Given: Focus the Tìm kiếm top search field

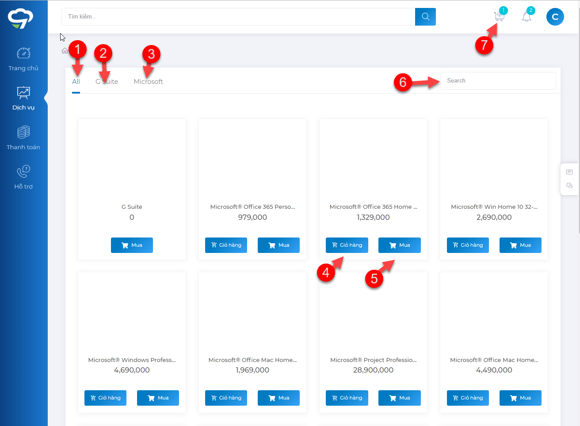Looking at the screenshot, I should point(238,17).
